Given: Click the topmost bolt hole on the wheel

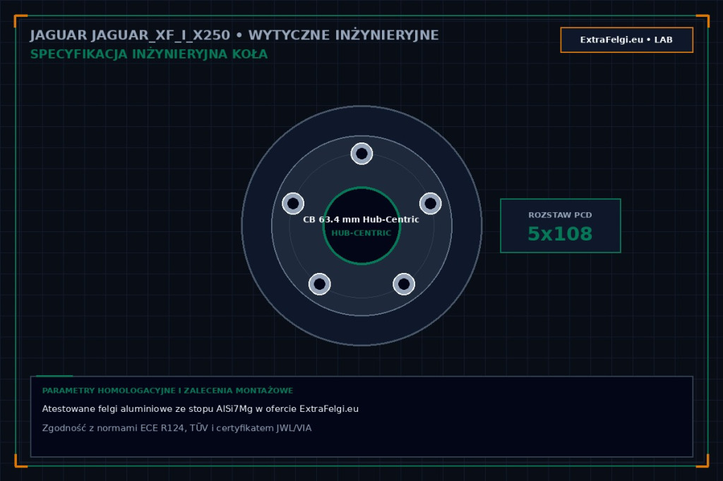Looking at the screenshot, I should [x=361, y=154].
